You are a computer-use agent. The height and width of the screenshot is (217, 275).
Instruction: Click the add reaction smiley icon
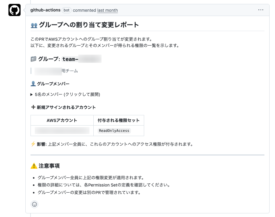[x=34, y=204]
